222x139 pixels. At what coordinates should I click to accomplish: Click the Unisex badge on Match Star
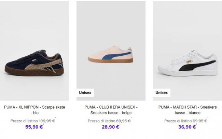[x=162, y=93]
